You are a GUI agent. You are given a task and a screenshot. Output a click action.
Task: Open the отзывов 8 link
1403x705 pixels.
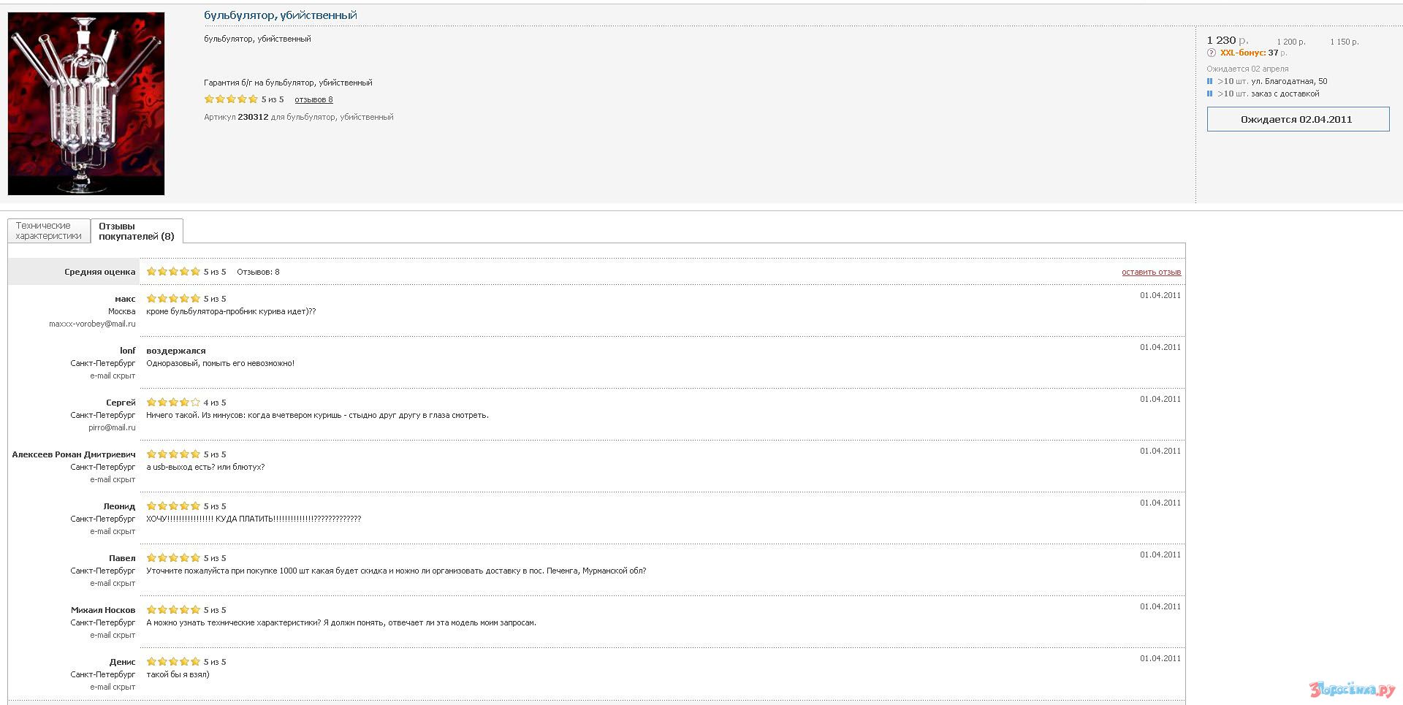tap(313, 99)
